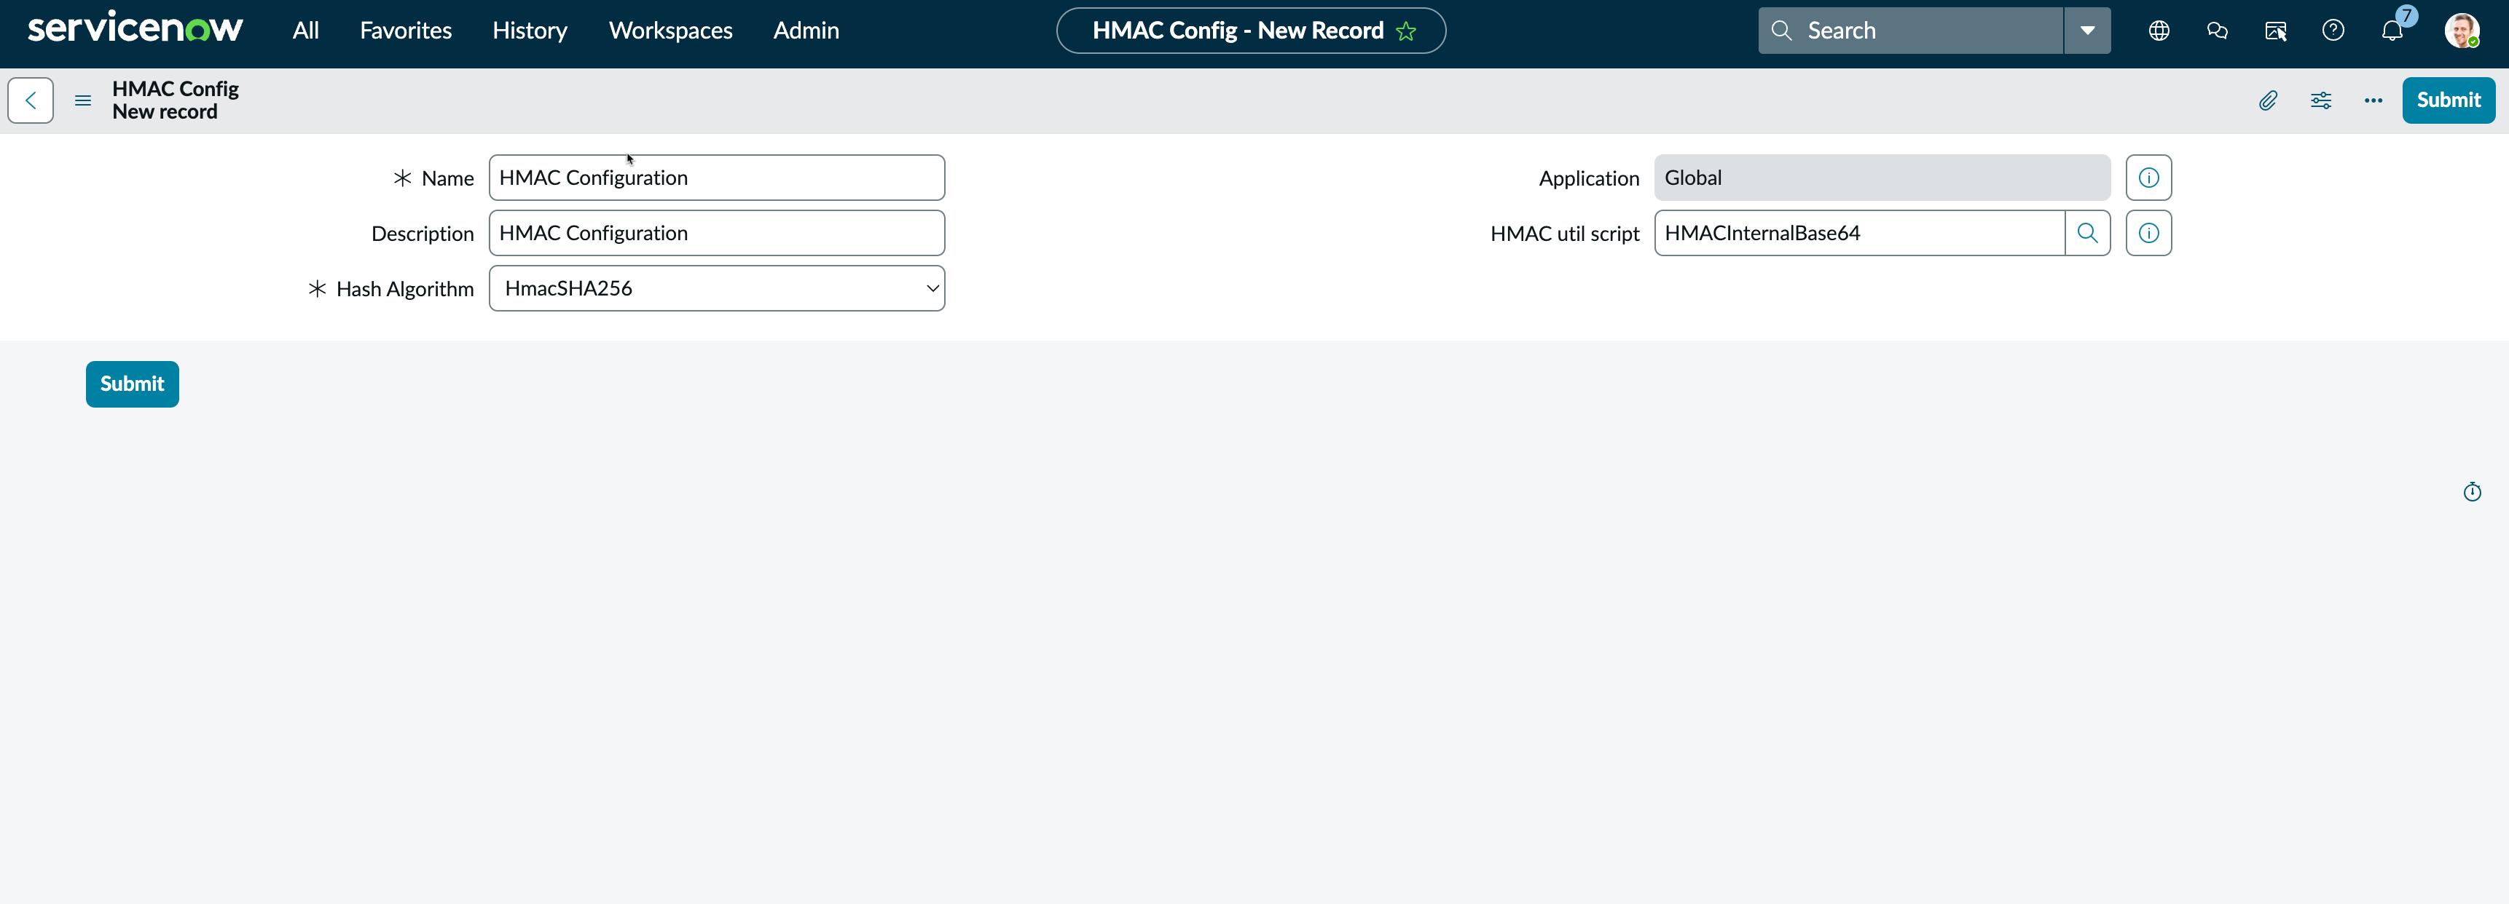This screenshot has width=2509, height=904.
Task: Click the response time stopwatch icon
Action: click(2472, 492)
